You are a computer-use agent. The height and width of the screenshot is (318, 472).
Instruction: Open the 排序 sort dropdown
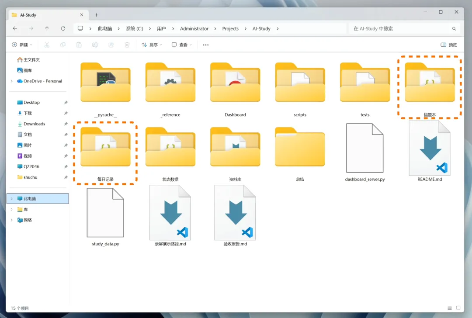click(152, 45)
